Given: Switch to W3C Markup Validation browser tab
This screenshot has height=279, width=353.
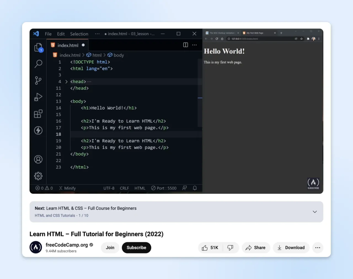Looking at the screenshot, I should tap(222, 33).
